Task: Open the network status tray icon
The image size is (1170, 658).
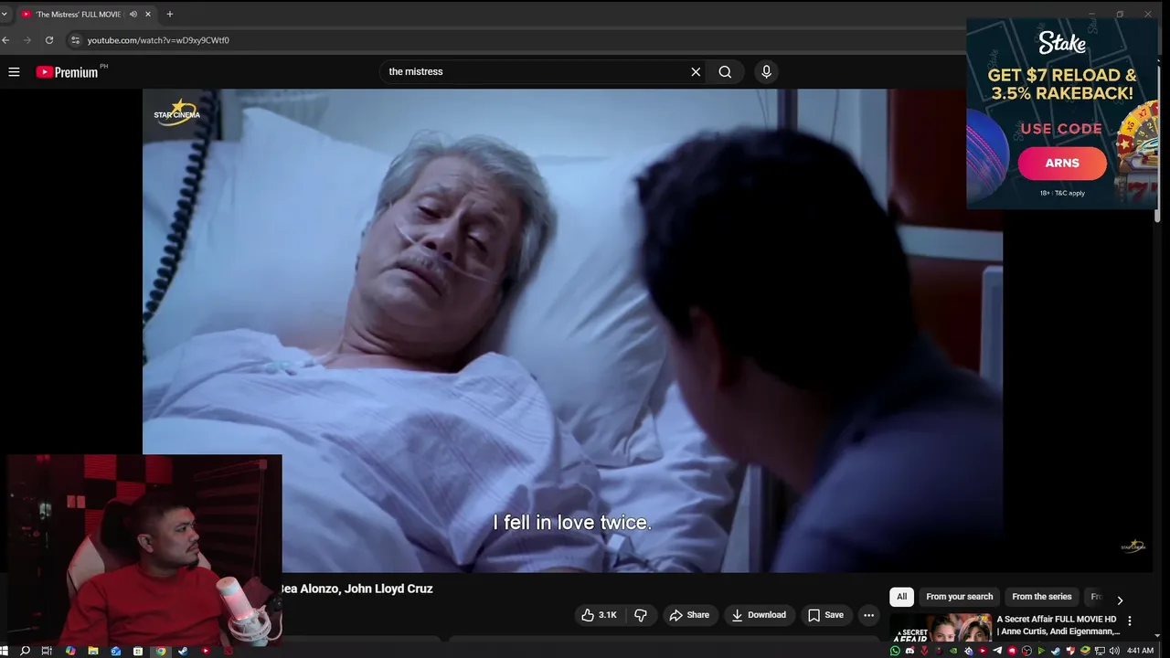Action: (x=1100, y=651)
